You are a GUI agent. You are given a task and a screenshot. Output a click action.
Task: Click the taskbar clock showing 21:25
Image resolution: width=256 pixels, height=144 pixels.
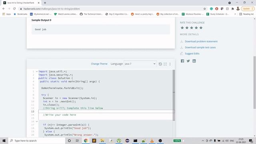[241, 140]
